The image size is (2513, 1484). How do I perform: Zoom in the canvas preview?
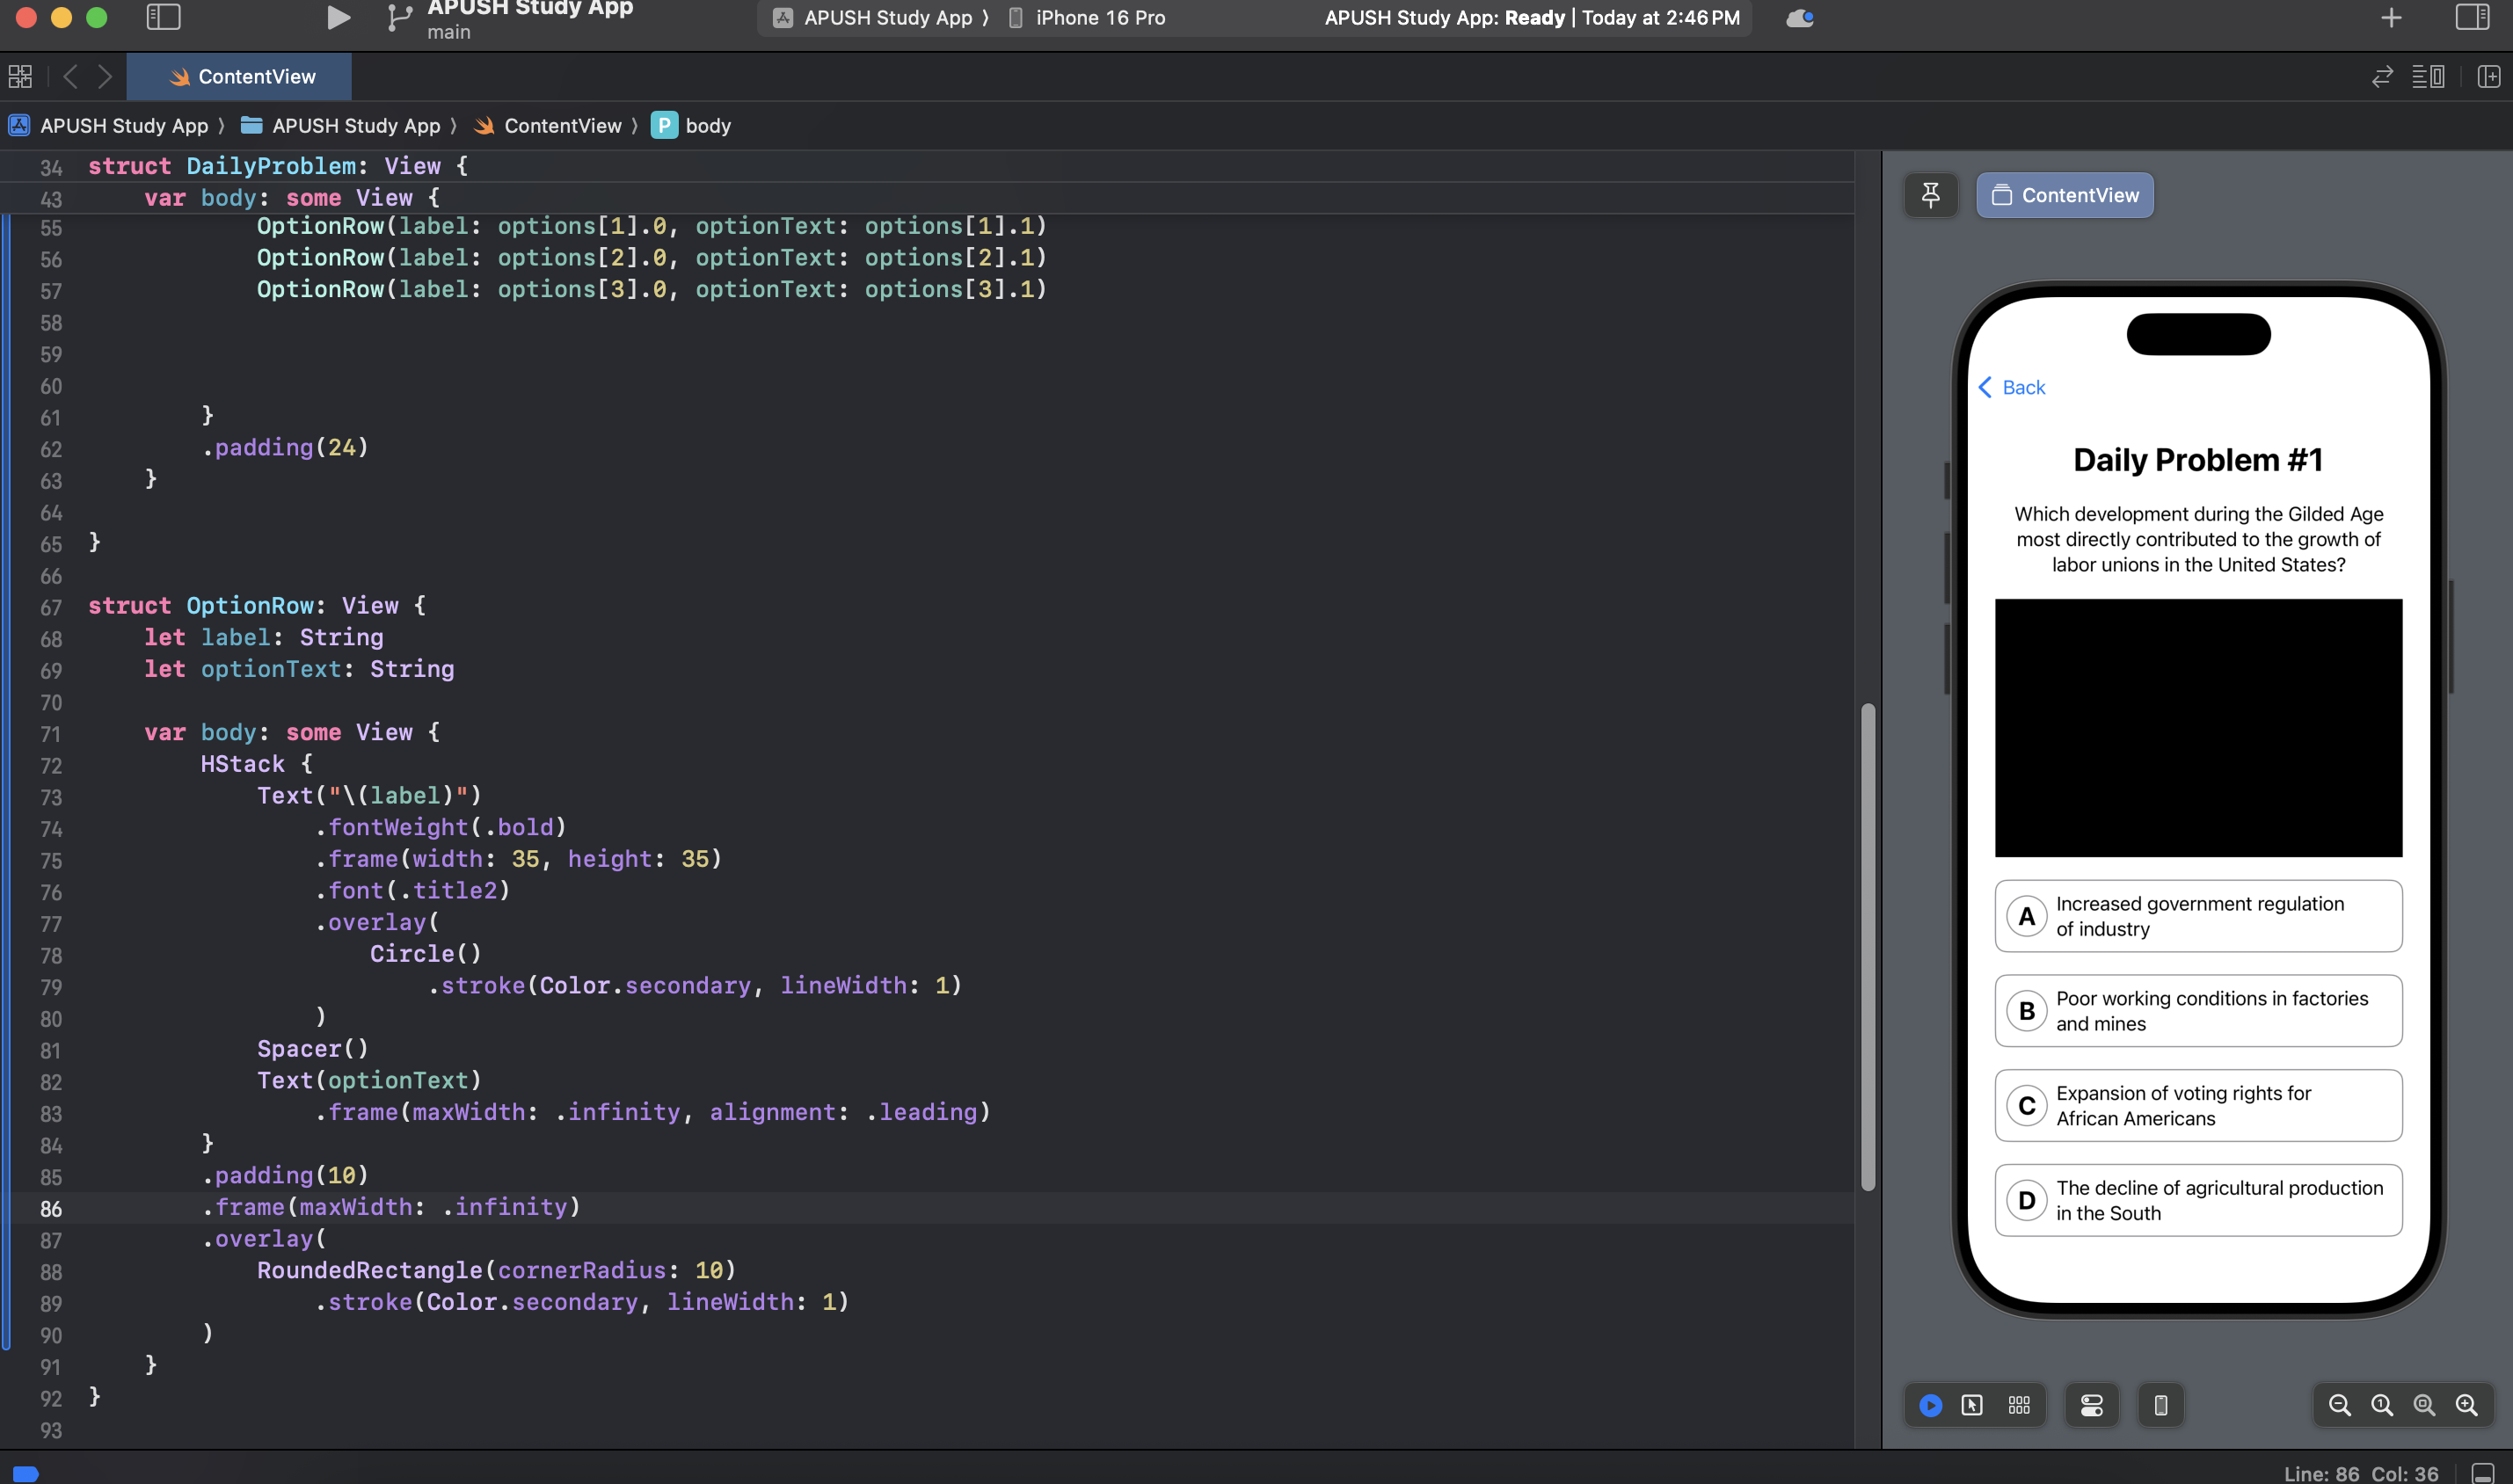(x=2466, y=1405)
